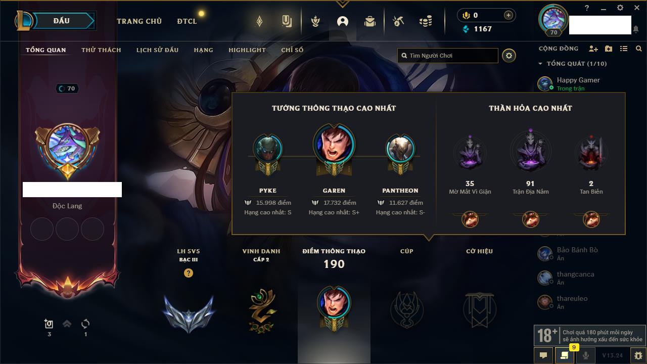Click the add friend icon
Image resolution: width=647 pixels, height=364 pixels.
(x=593, y=49)
